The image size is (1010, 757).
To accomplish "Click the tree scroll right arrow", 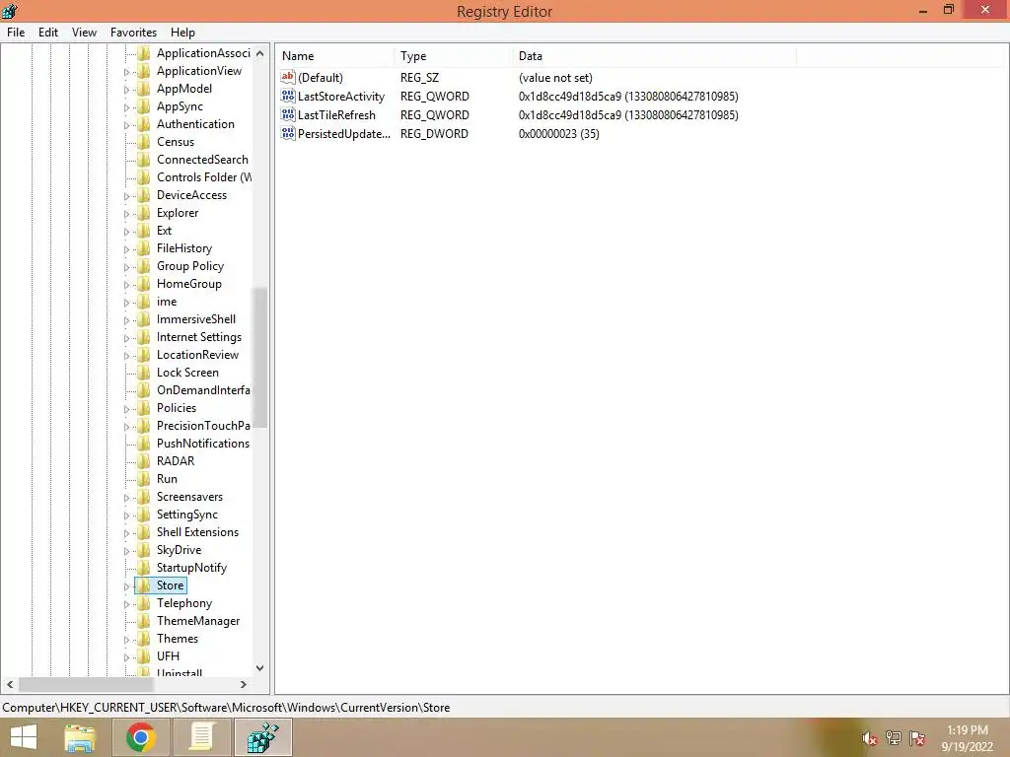I will click(244, 684).
